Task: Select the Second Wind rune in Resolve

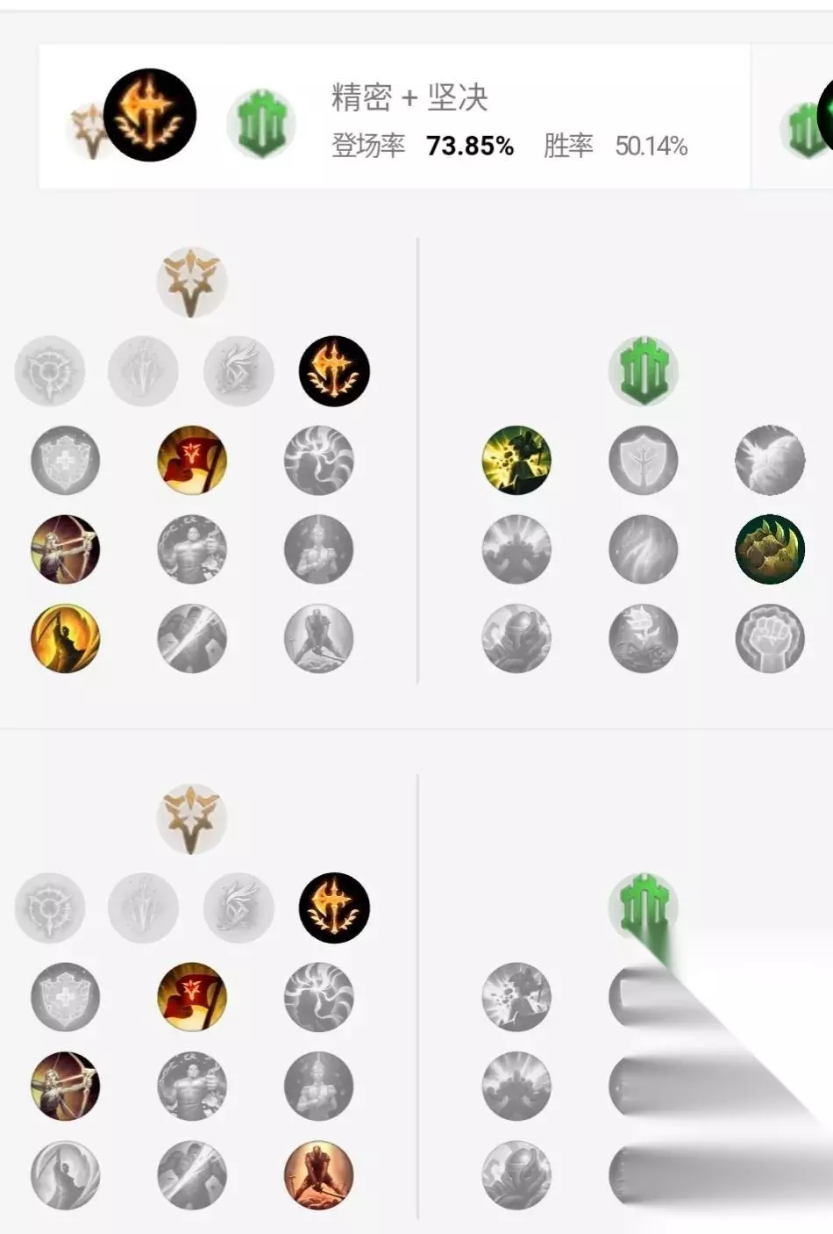Action: pyautogui.click(x=644, y=549)
